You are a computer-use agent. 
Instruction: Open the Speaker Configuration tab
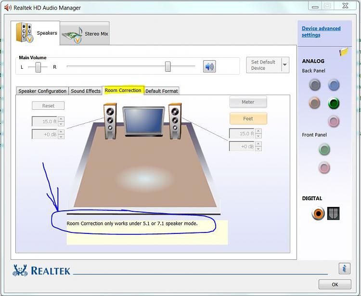pos(42,91)
